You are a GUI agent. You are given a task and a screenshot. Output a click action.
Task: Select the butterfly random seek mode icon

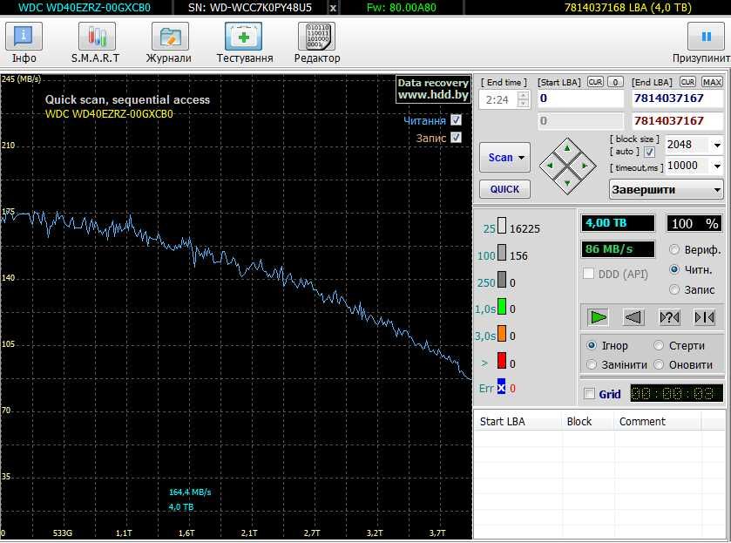click(669, 317)
